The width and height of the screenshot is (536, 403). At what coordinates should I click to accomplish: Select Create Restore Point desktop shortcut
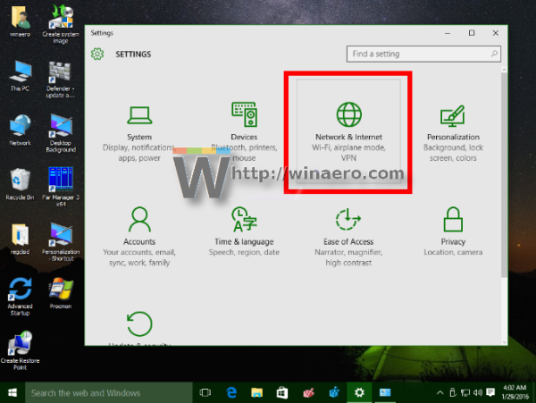pyautogui.click(x=20, y=350)
